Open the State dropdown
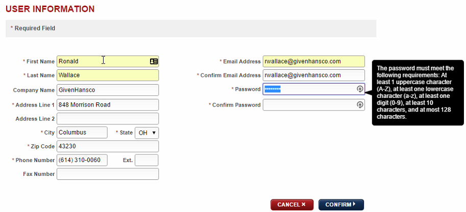This screenshot has height=212, width=466. click(x=147, y=132)
